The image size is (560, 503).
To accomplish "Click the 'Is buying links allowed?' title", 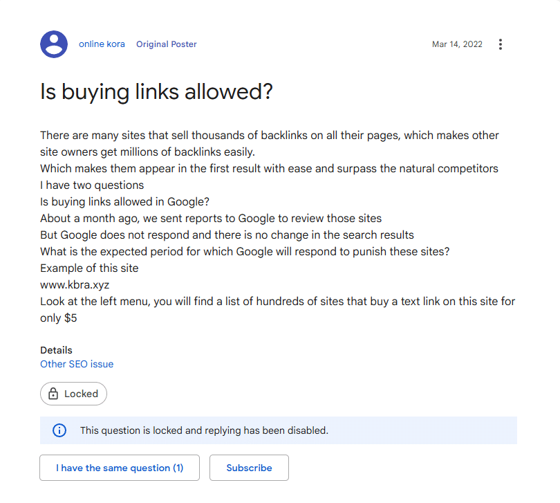I will click(156, 91).
